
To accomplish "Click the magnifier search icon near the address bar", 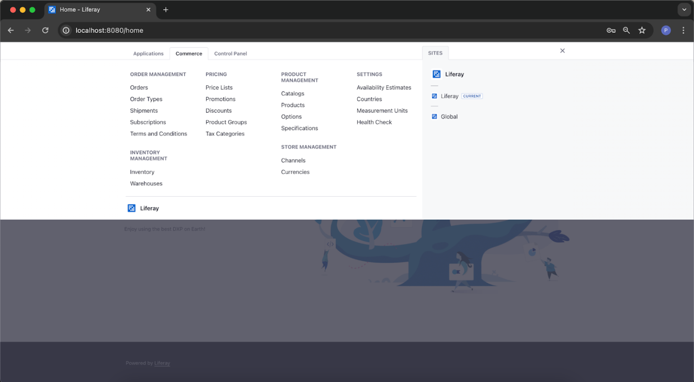I will point(626,30).
